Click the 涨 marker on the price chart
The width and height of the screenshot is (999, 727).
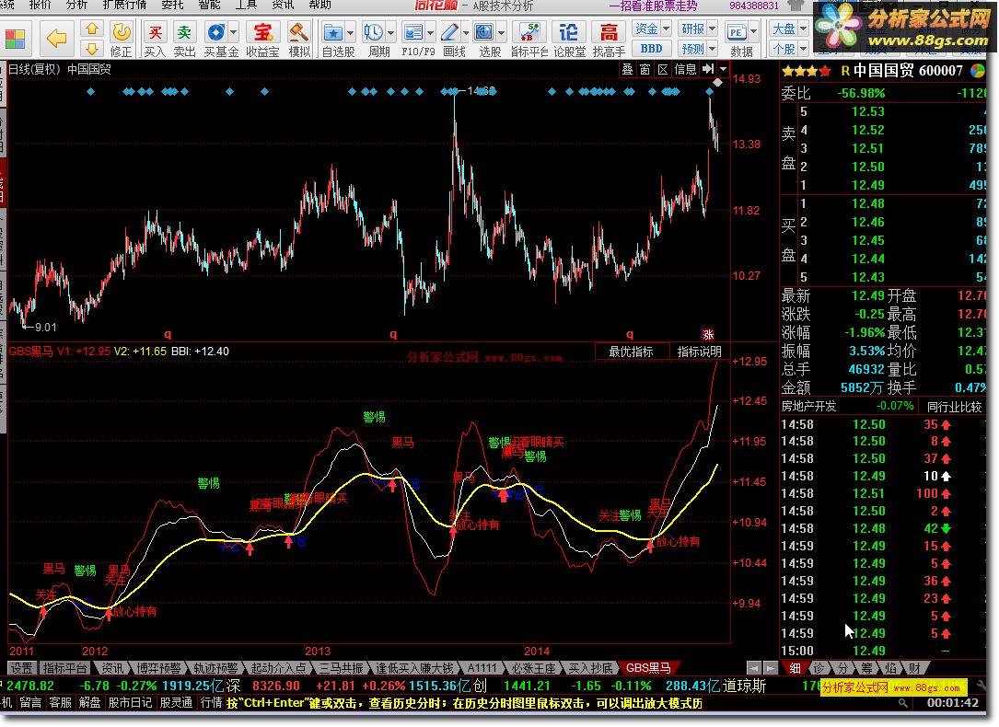click(708, 334)
